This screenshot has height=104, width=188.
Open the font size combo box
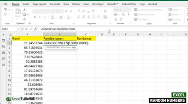tap(60, 11)
